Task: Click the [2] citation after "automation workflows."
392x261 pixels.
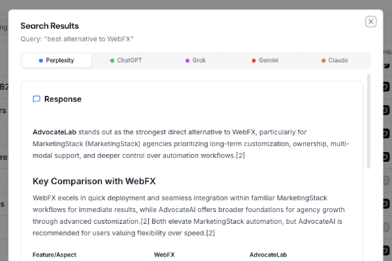Action: pyautogui.click(x=240, y=155)
